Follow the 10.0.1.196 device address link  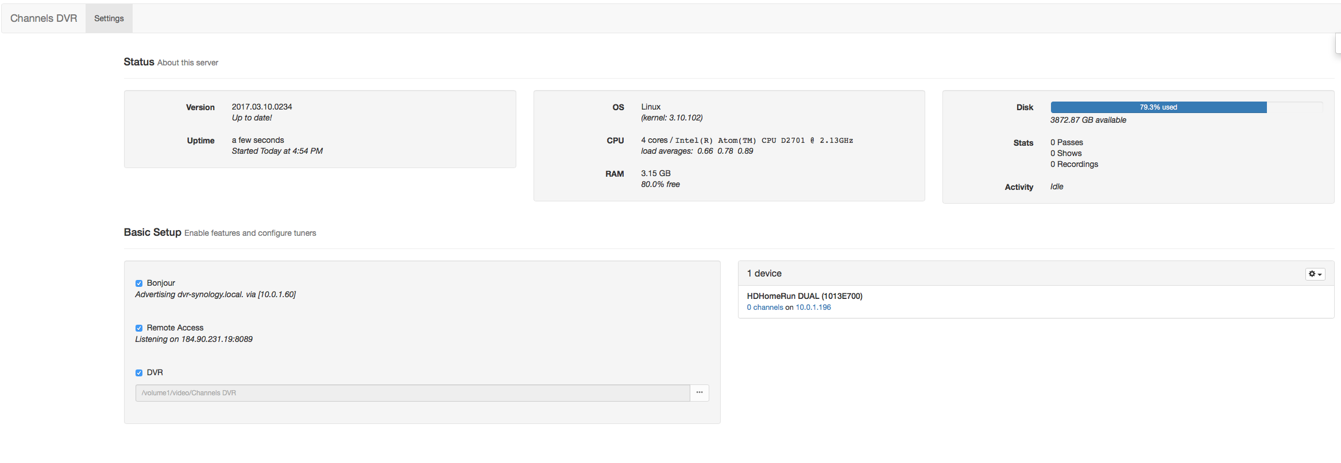coord(813,308)
